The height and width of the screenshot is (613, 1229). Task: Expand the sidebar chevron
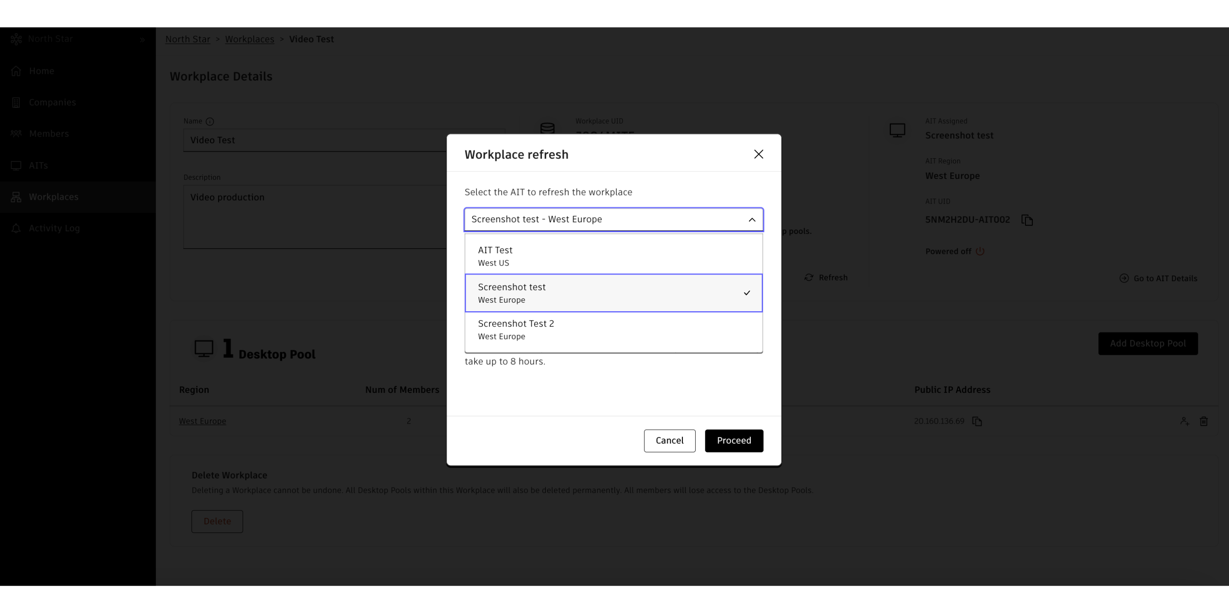[x=142, y=40]
